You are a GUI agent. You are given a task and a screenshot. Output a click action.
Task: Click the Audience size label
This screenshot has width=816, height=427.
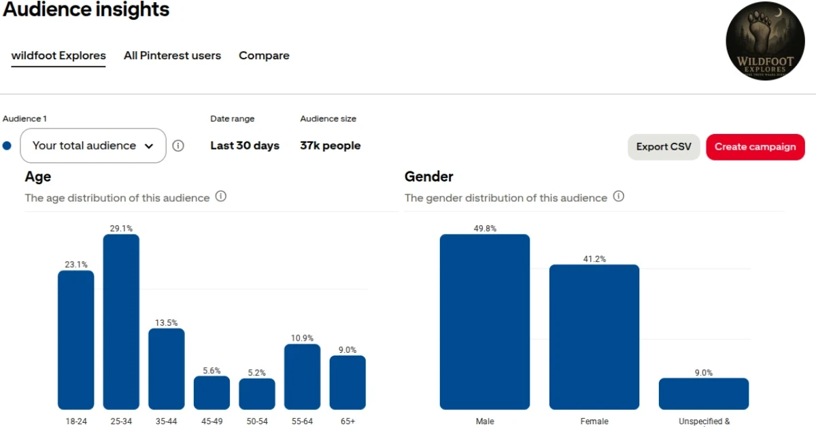pos(328,118)
